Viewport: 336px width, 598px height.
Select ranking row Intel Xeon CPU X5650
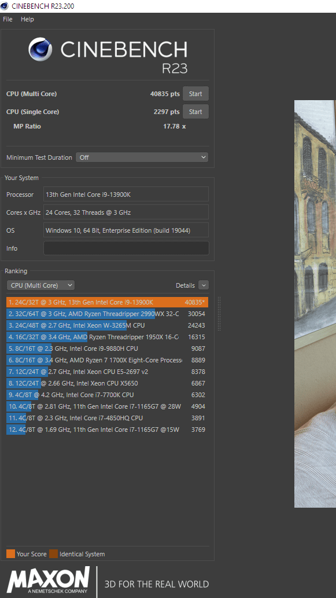pyautogui.click(x=108, y=383)
